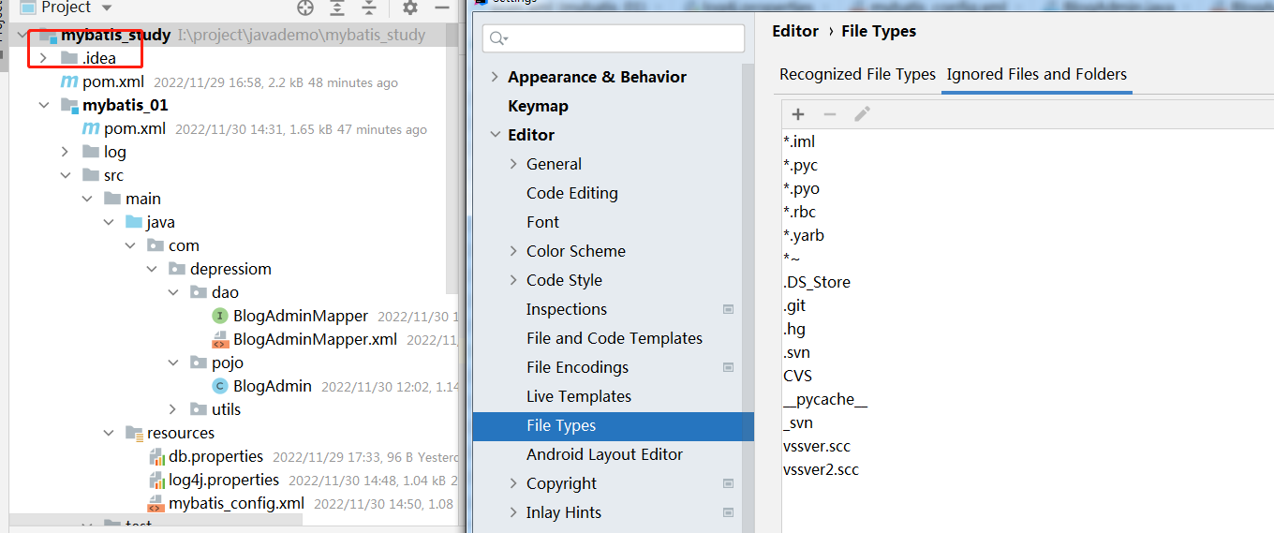The image size is (1274, 533).
Task: Click Collapse All icon in Project toolbar
Action: pyautogui.click(x=369, y=7)
